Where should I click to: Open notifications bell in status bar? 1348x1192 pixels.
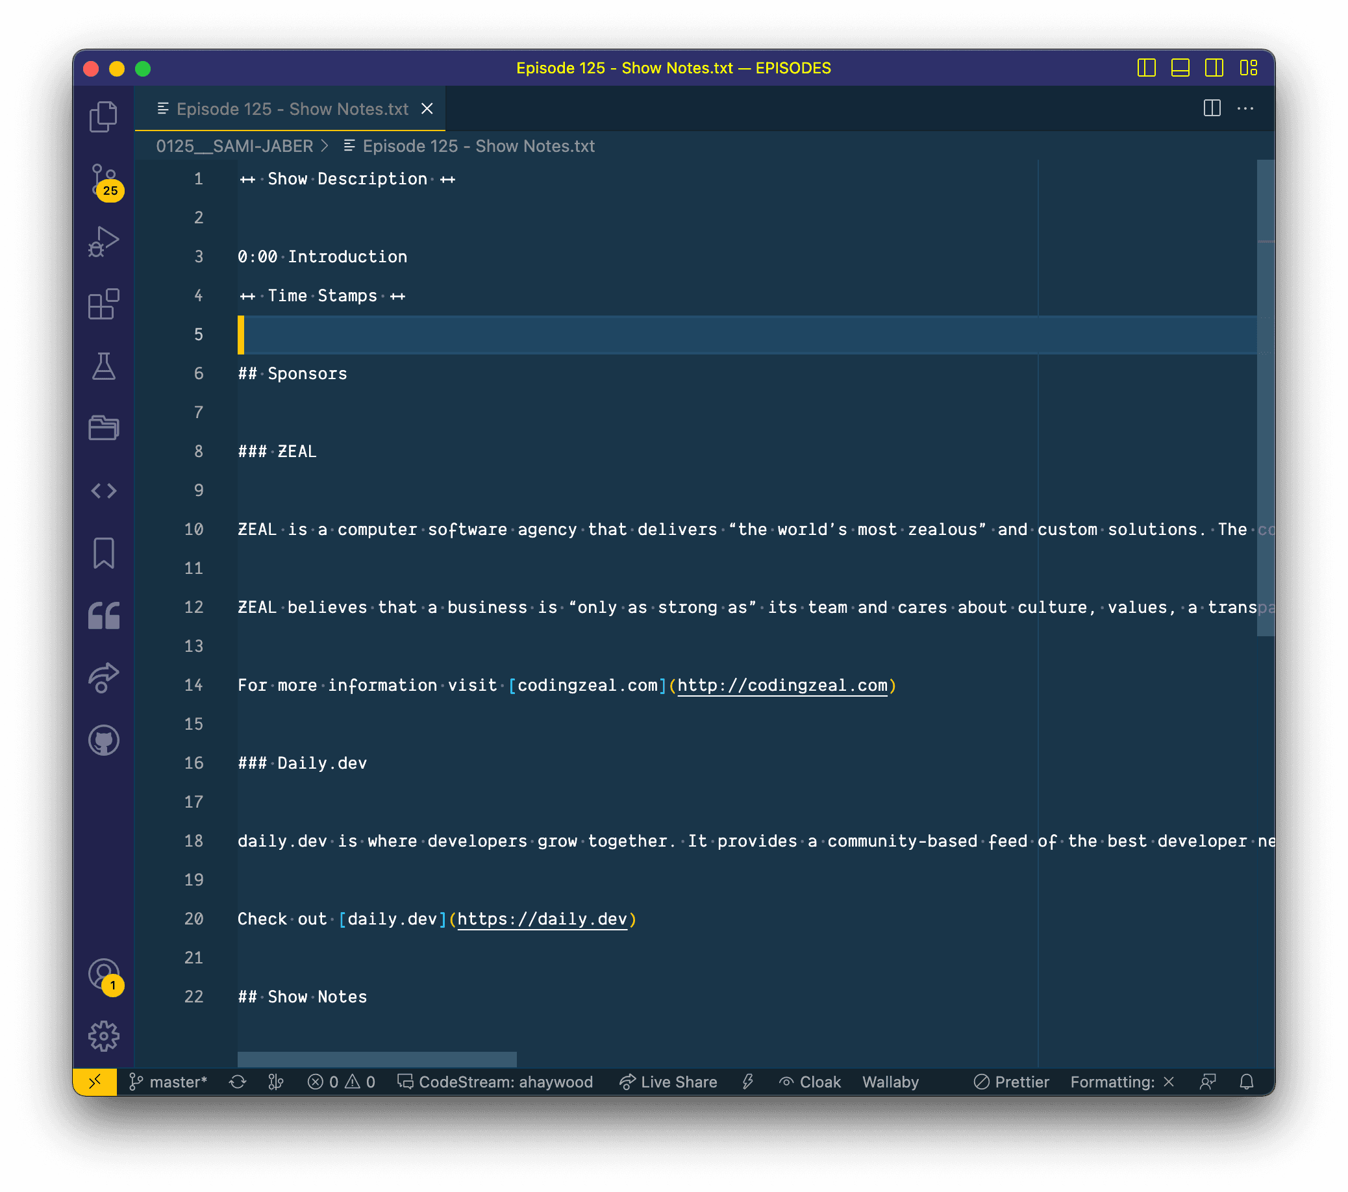1247,1082
